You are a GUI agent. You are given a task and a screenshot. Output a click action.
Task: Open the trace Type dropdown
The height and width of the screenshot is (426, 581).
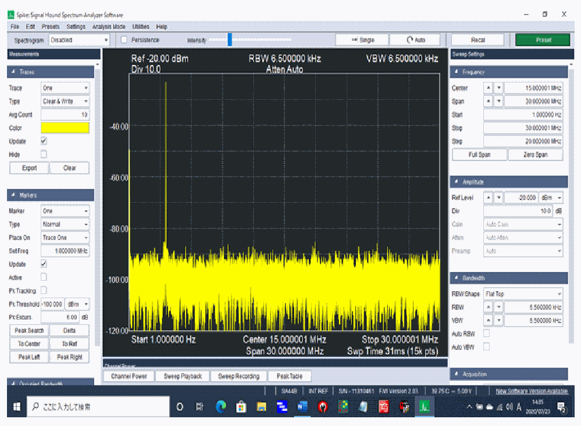[65, 101]
